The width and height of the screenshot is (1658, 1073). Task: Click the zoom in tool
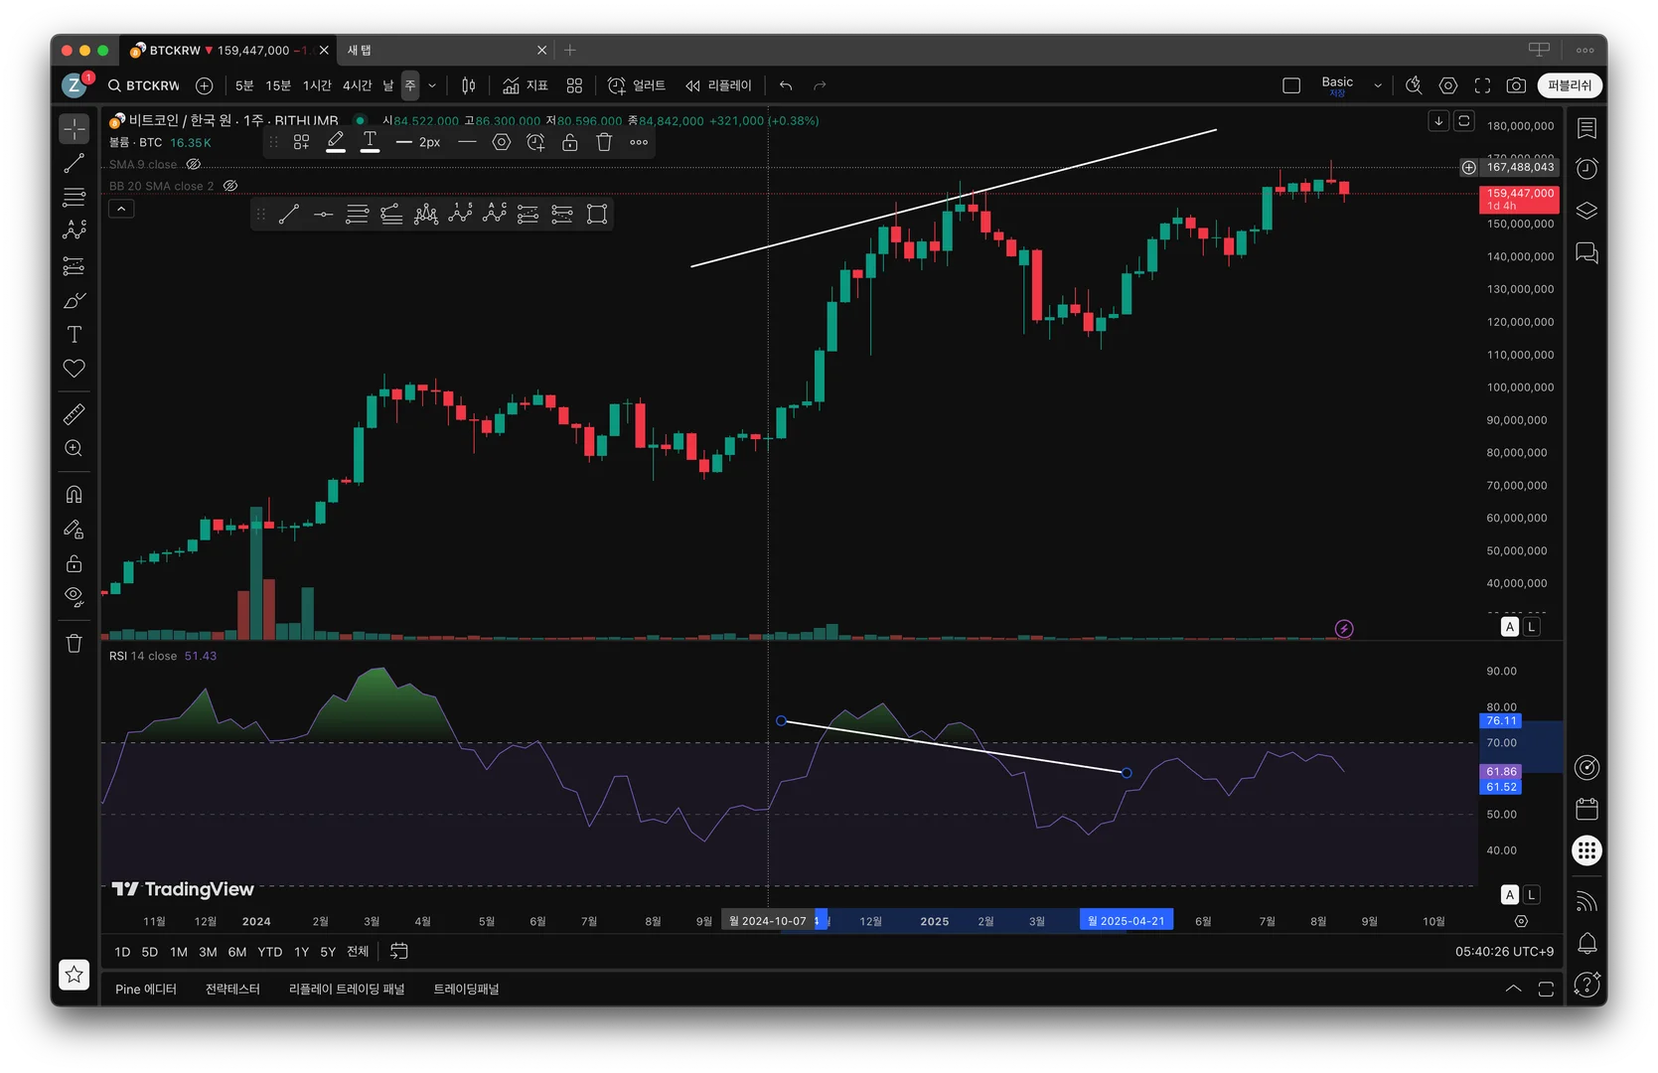[x=75, y=448]
